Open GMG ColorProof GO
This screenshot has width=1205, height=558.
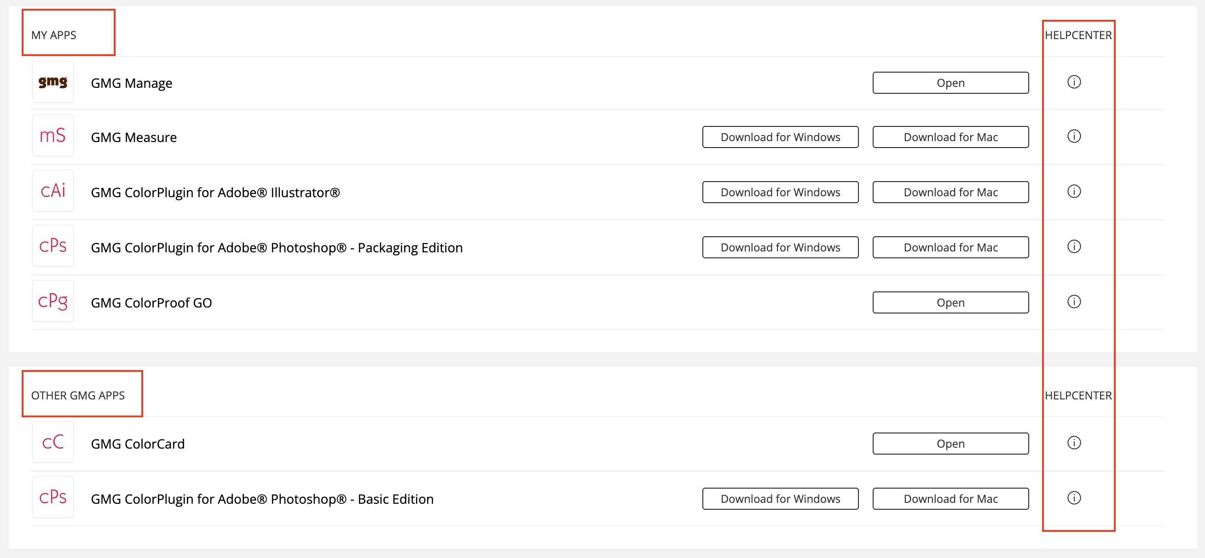click(x=950, y=302)
